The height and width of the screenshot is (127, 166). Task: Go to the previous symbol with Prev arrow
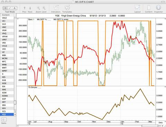[25, 8]
